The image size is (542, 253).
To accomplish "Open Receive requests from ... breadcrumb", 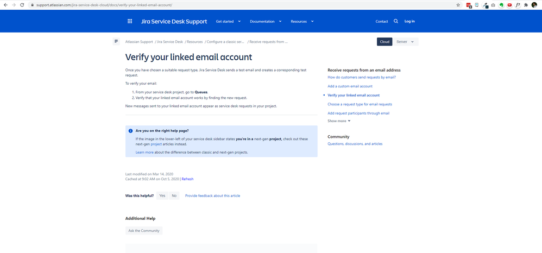I will [x=269, y=41].
